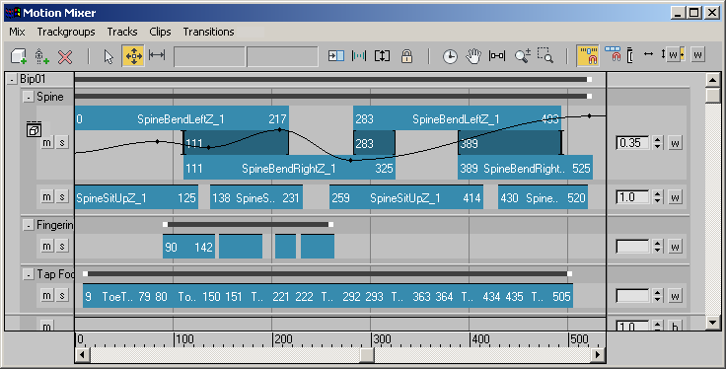Solo the SpineBendLeftZ transition track
This screenshot has height=369, width=726.
[62, 143]
